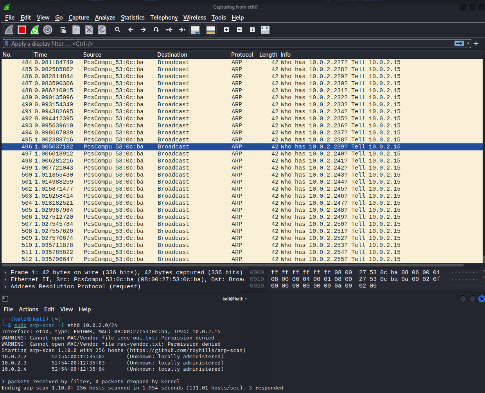Expand the Ethernet II tree item

pos(5,280)
